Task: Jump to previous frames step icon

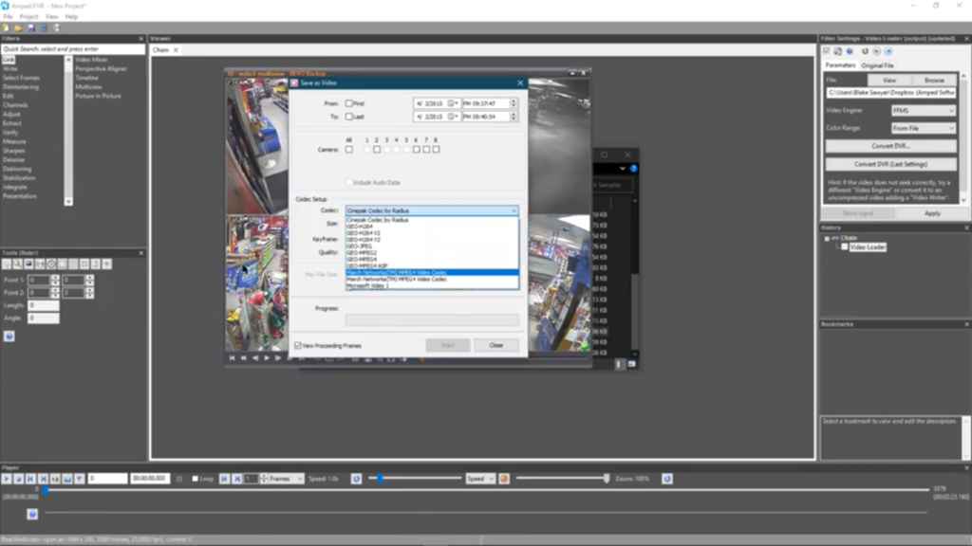Action: pyautogui.click(x=224, y=479)
